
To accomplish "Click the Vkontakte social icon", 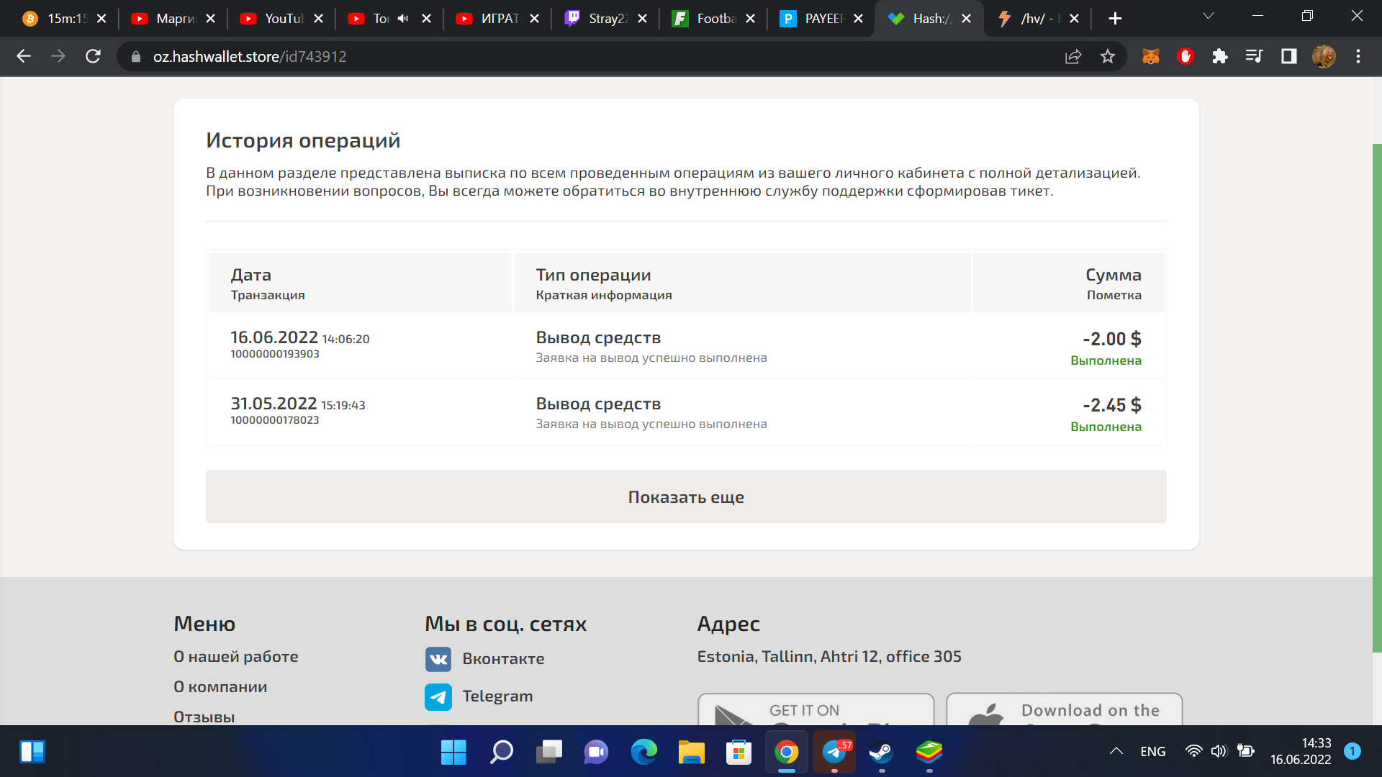I will click(x=438, y=659).
